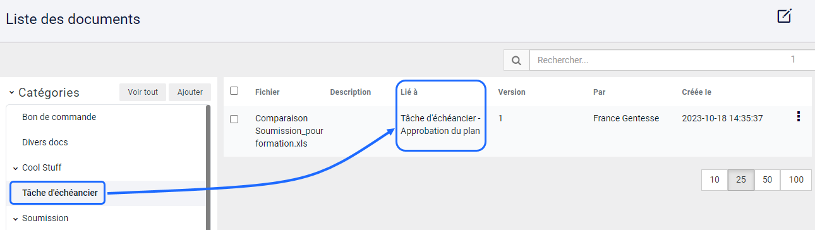The image size is (815, 230).
Task: Sort by the Créée le column header
Action: point(697,92)
